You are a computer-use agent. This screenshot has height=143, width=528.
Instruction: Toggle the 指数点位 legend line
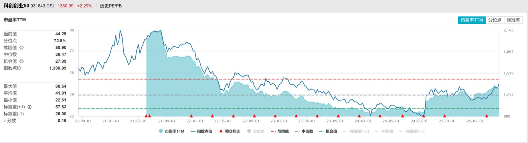201,131
